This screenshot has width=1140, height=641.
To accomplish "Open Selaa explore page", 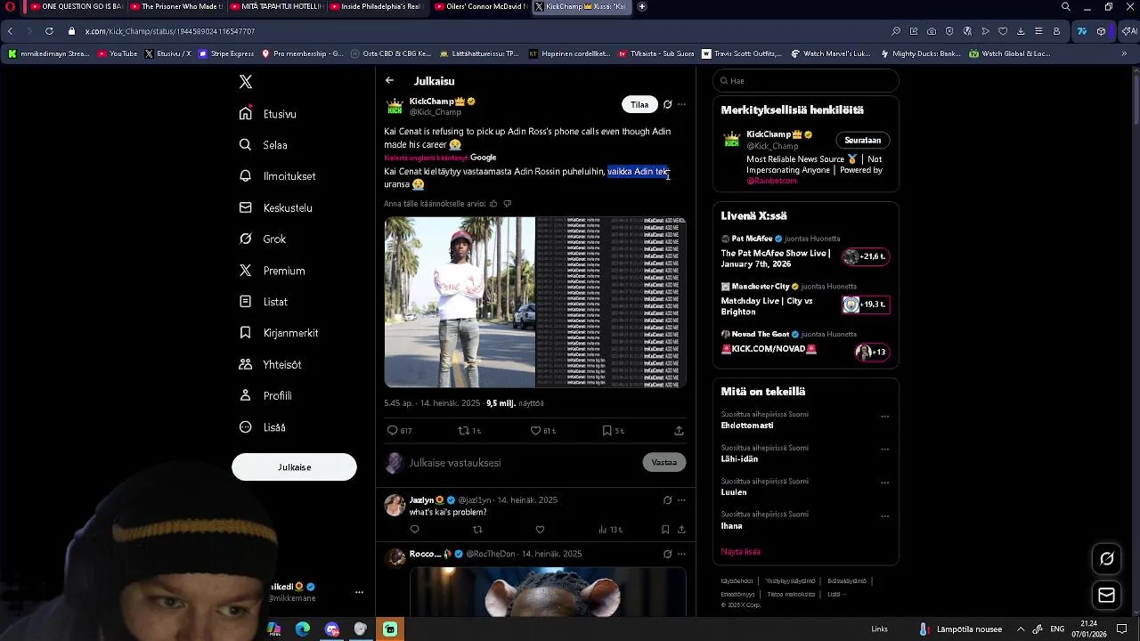I will [264, 145].
